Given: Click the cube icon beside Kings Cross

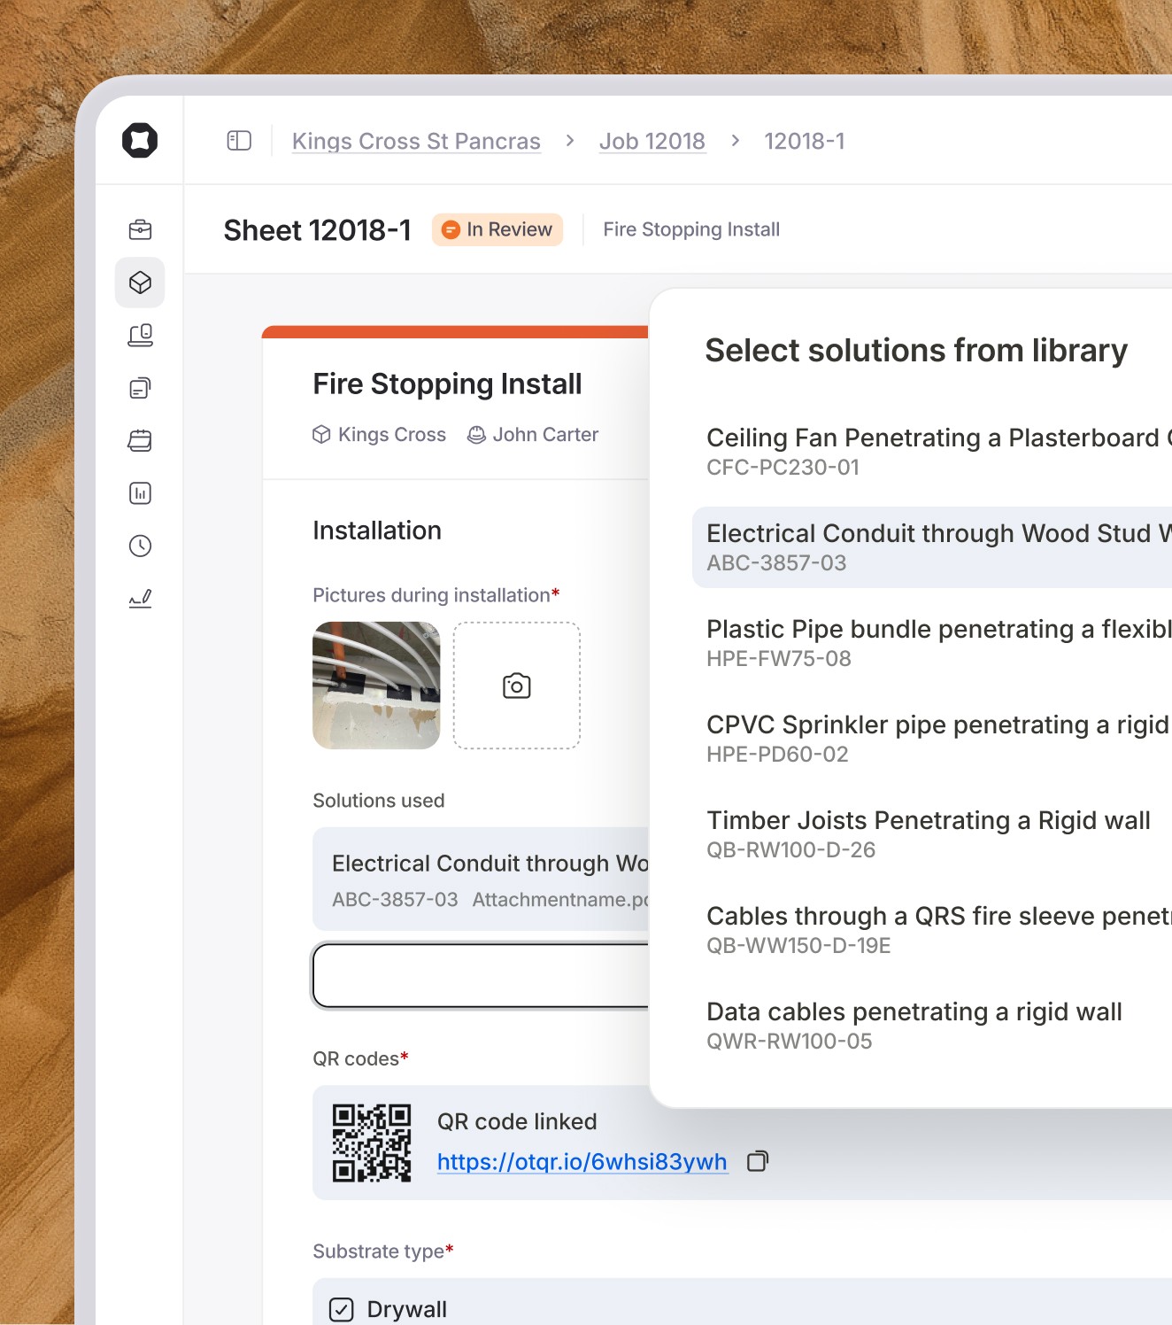Looking at the screenshot, I should tap(321, 435).
